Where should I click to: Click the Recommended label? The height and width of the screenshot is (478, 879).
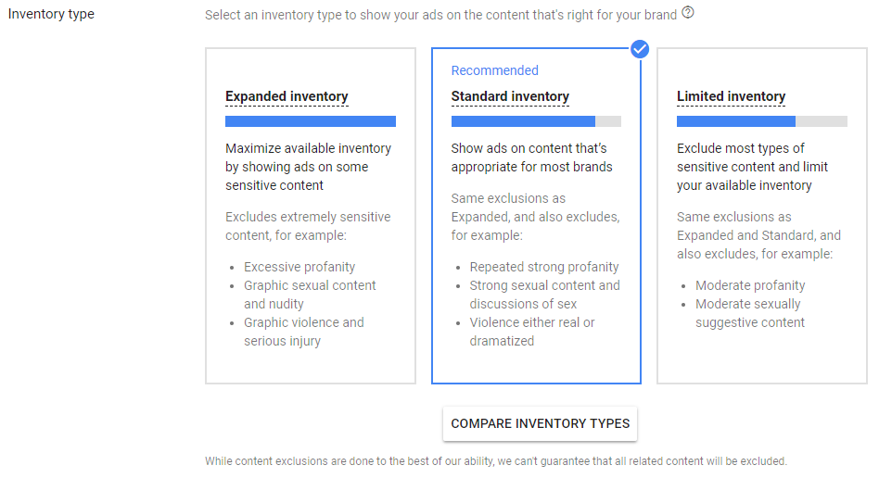point(494,70)
